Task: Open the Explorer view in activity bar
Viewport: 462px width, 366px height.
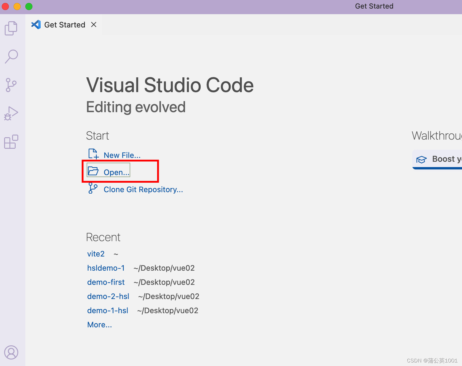Action: pos(11,28)
